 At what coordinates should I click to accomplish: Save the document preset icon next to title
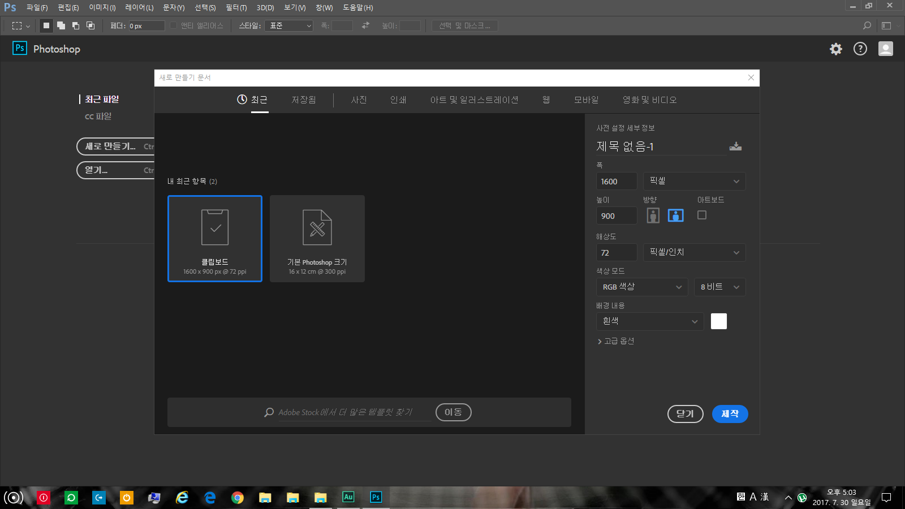(735, 146)
